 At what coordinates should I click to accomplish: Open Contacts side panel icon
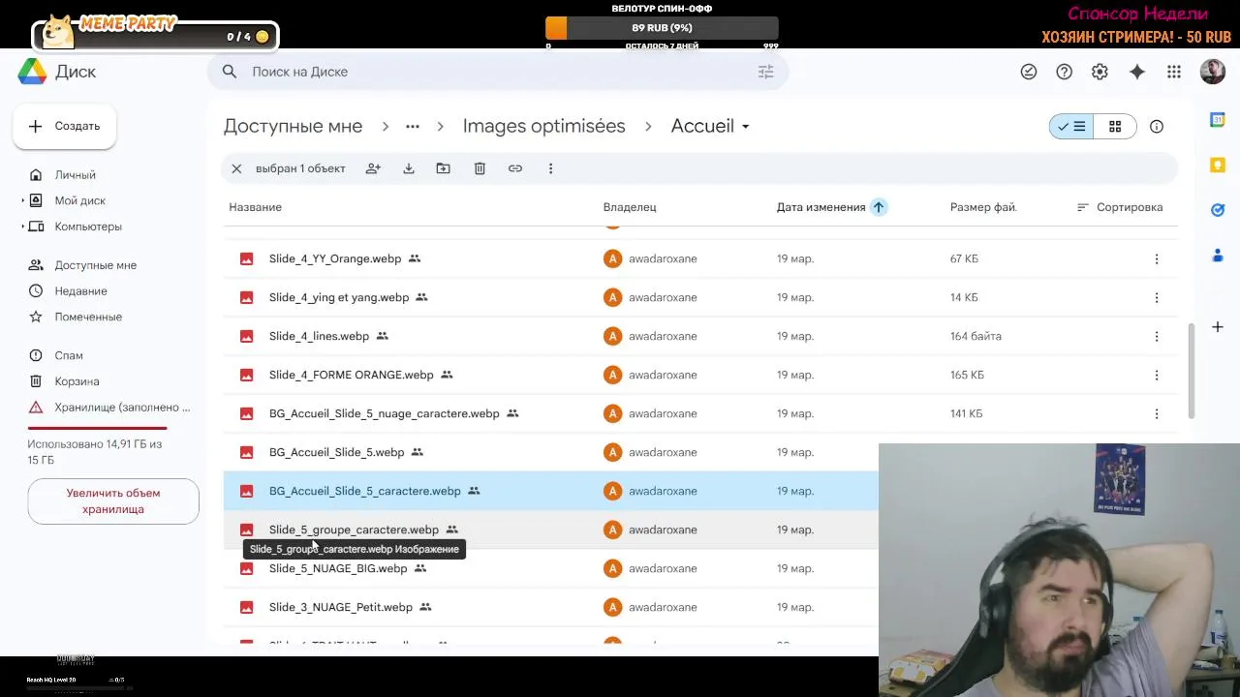click(x=1218, y=256)
